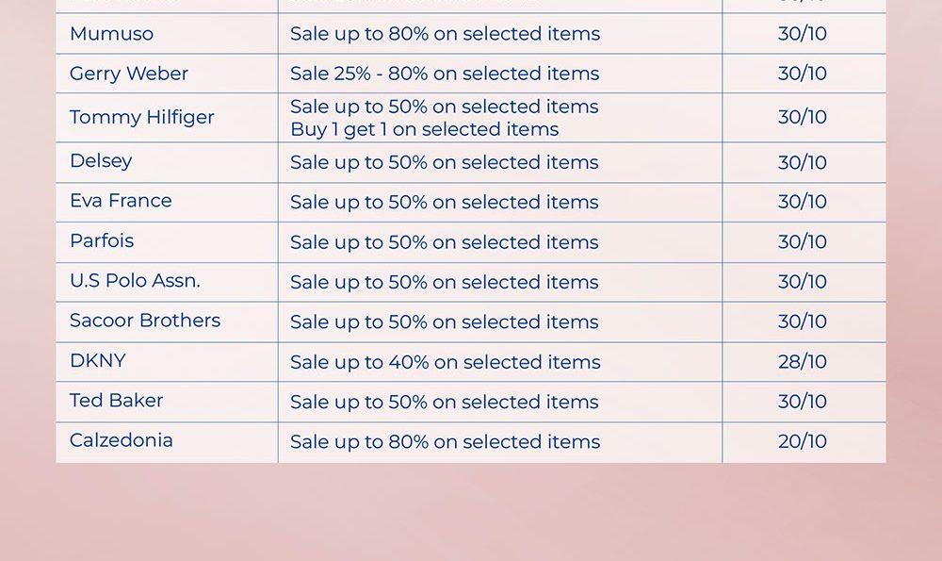
Task: Click Calzedonia's 80% sale offer text
Action: click(445, 441)
